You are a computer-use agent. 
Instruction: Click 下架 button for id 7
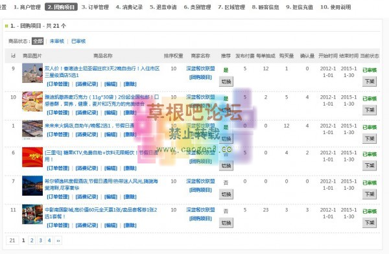click(370, 194)
